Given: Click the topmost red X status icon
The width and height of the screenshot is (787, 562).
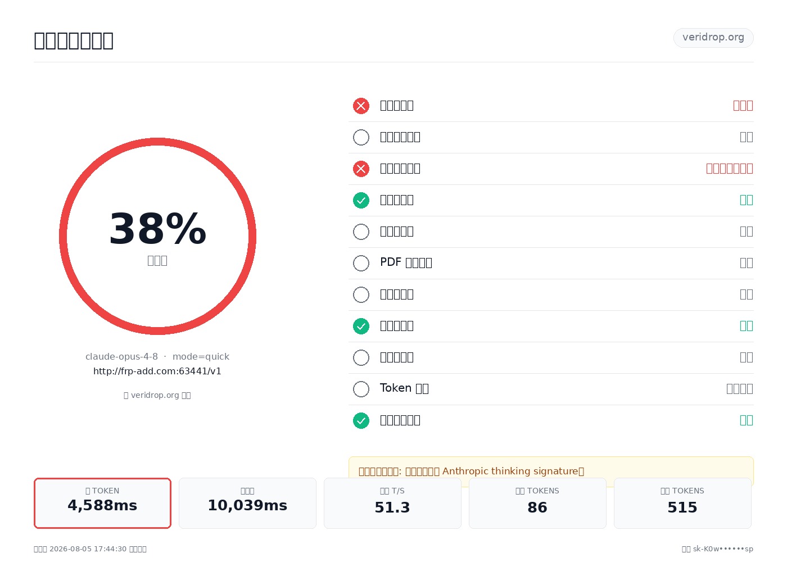Looking at the screenshot, I should click(361, 106).
